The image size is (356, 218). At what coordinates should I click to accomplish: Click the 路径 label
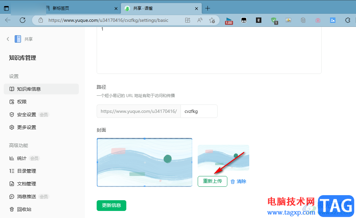[101, 87]
